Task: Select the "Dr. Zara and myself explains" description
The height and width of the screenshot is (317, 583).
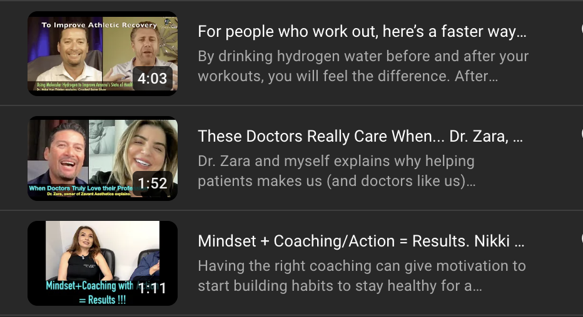Action: 337,171
